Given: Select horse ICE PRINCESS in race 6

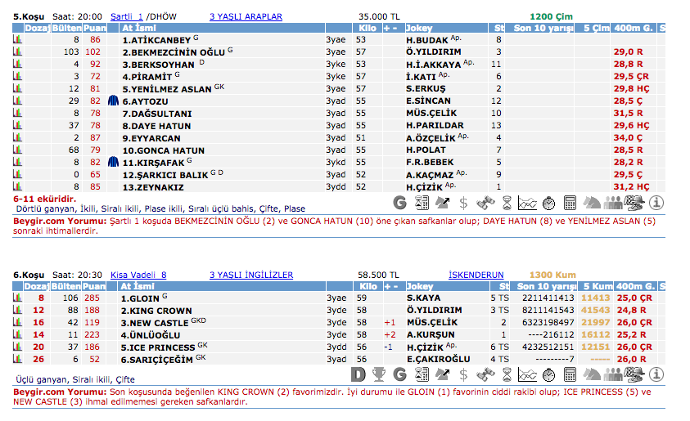Looking at the screenshot, I should point(158,346).
